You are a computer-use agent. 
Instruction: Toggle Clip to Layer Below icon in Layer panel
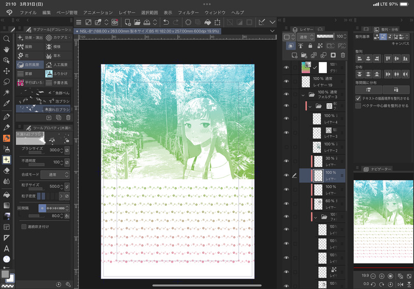pyautogui.click(x=291, y=46)
